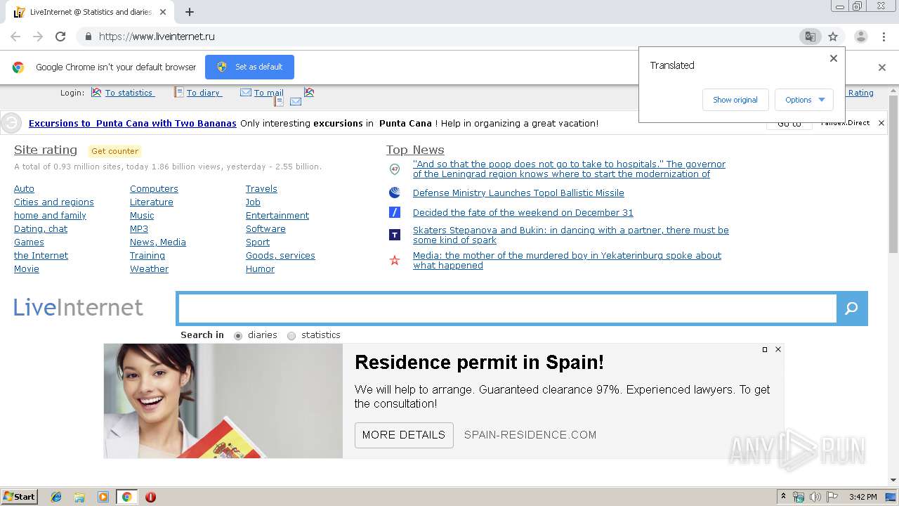Click the red Opera taskbar icon
The width and height of the screenshot is (899, 506).
[150, 497]
